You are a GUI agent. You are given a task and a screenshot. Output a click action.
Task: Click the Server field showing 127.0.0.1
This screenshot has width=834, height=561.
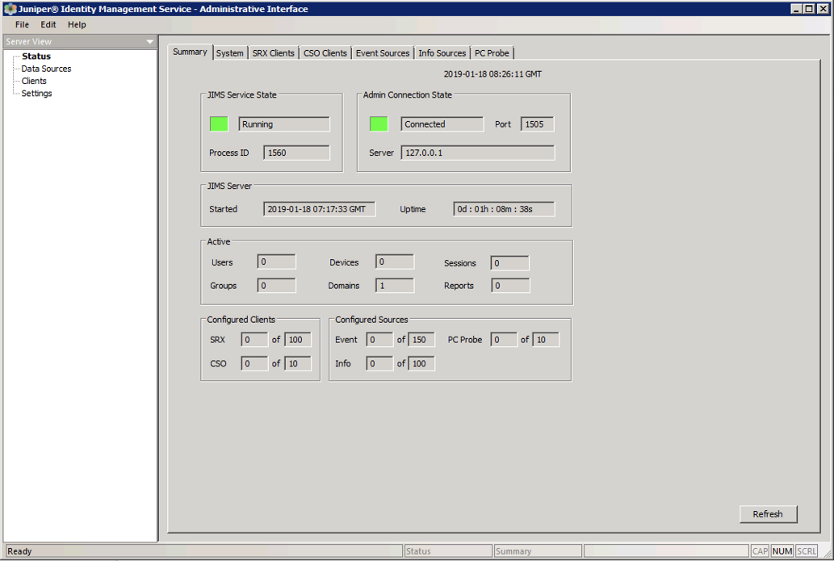pos(478,153)
